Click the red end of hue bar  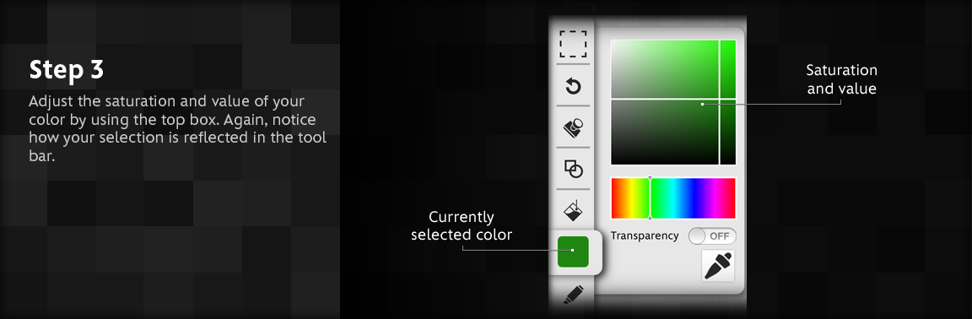coord(616,198)
